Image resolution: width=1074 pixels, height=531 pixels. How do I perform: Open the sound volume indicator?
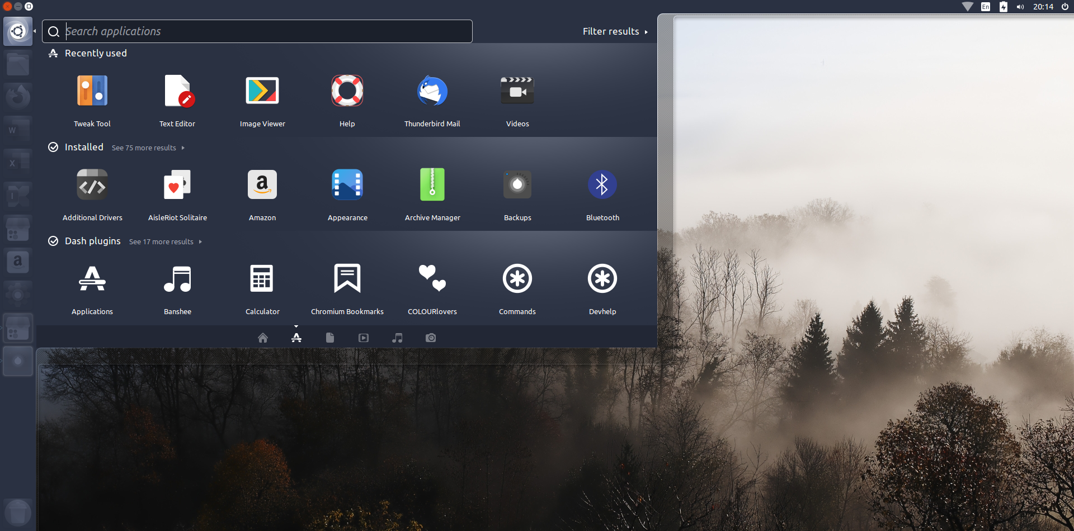[x=1020, y=7]
